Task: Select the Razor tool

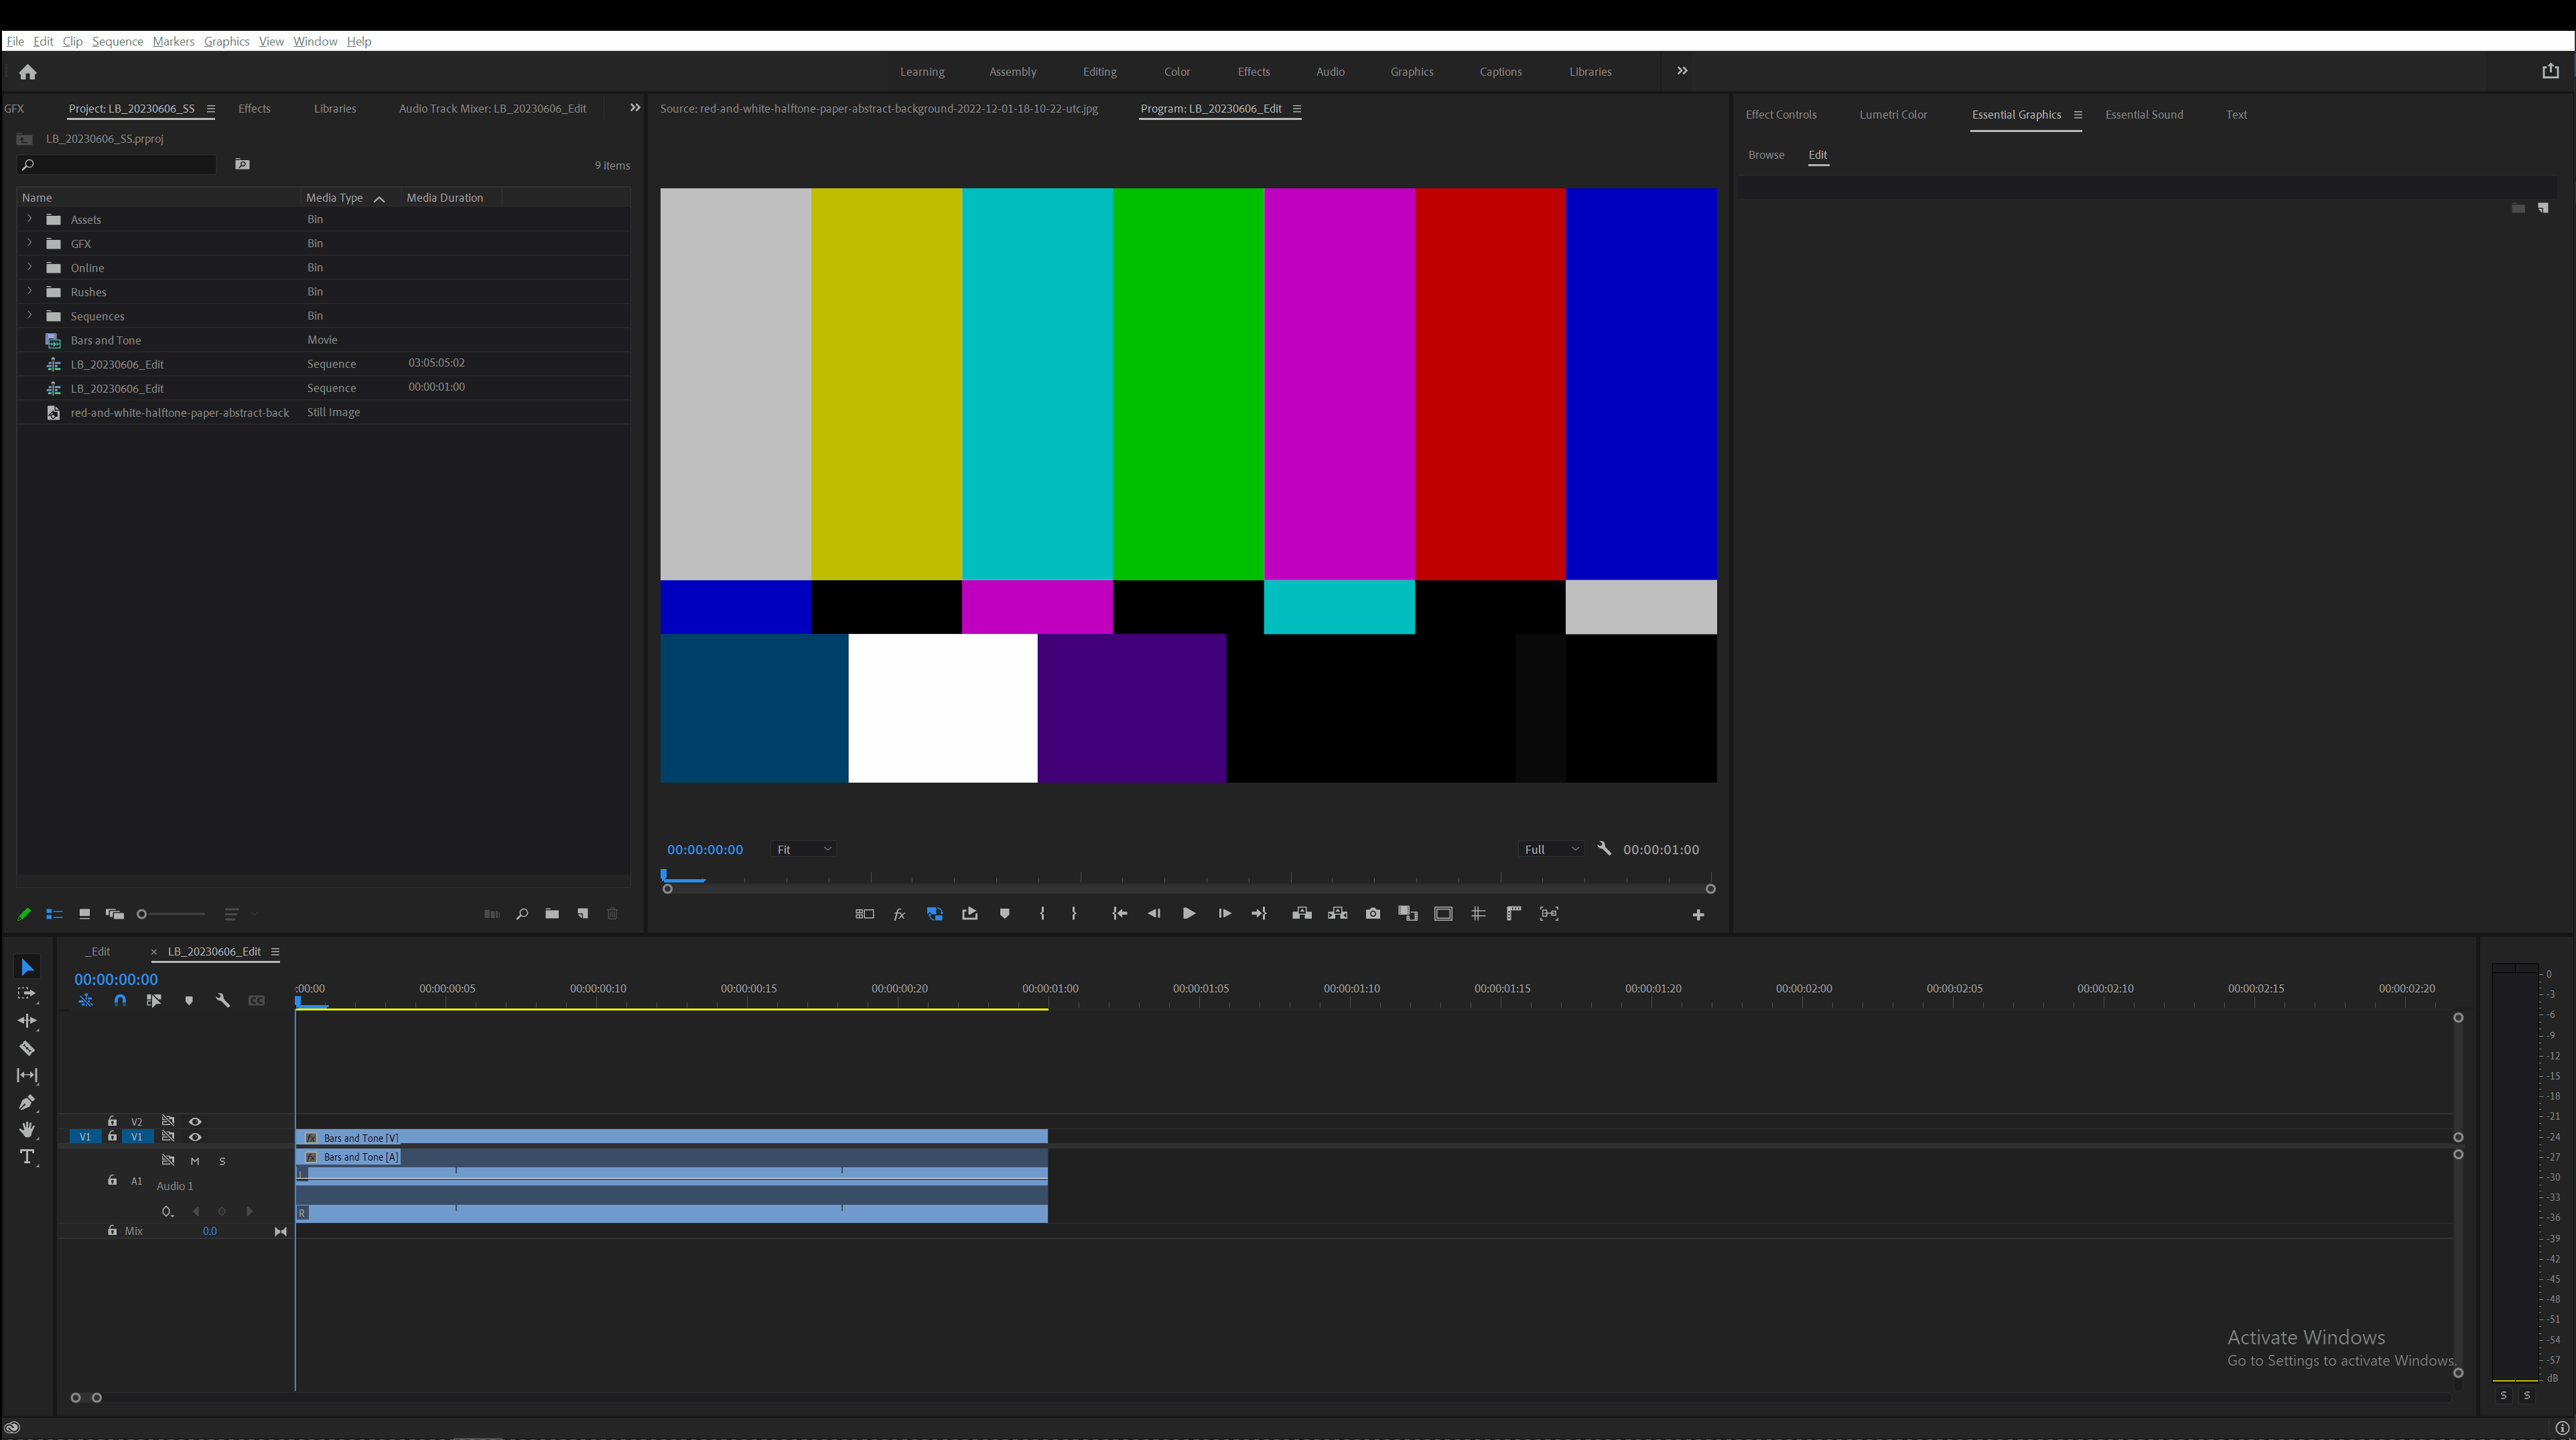Action: (x=27, y=1048)
